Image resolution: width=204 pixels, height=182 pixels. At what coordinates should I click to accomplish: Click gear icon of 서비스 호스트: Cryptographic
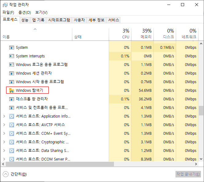(x=12, y=142)
